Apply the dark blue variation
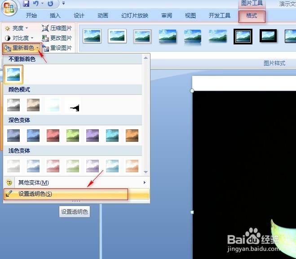 pos(33,136)
